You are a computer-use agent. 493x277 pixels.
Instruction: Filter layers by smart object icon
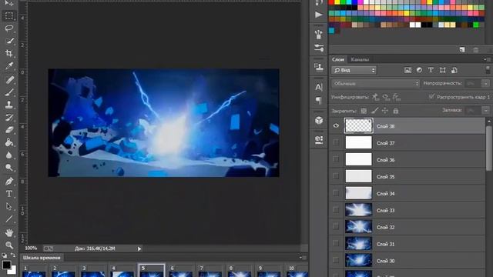point(454,70)
